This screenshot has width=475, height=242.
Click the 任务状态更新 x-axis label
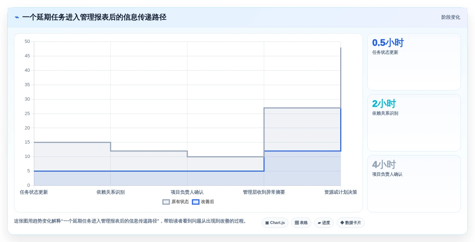[34, 192]
